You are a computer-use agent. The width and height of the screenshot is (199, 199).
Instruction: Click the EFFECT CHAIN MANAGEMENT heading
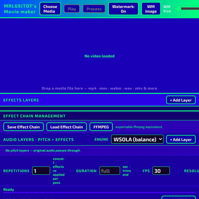pyautogui.click(x=34, y=116)
